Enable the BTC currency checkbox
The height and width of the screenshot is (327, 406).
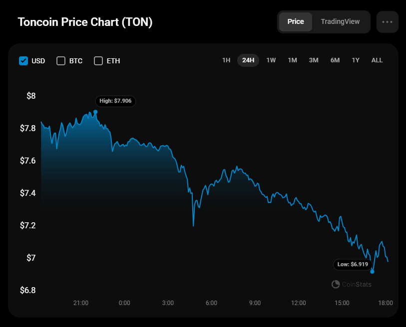click(61, 61)
